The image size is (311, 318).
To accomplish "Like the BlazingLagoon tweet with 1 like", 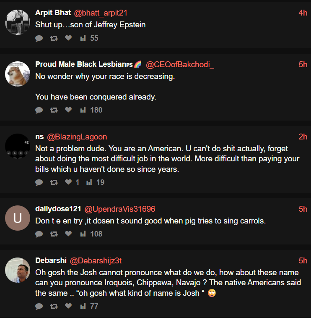I will (x=68, y=182).
